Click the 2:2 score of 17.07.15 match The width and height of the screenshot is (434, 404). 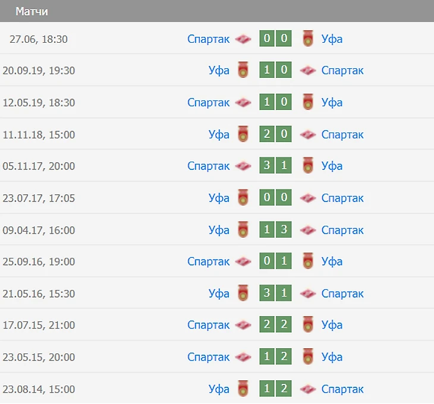point(275,326)
